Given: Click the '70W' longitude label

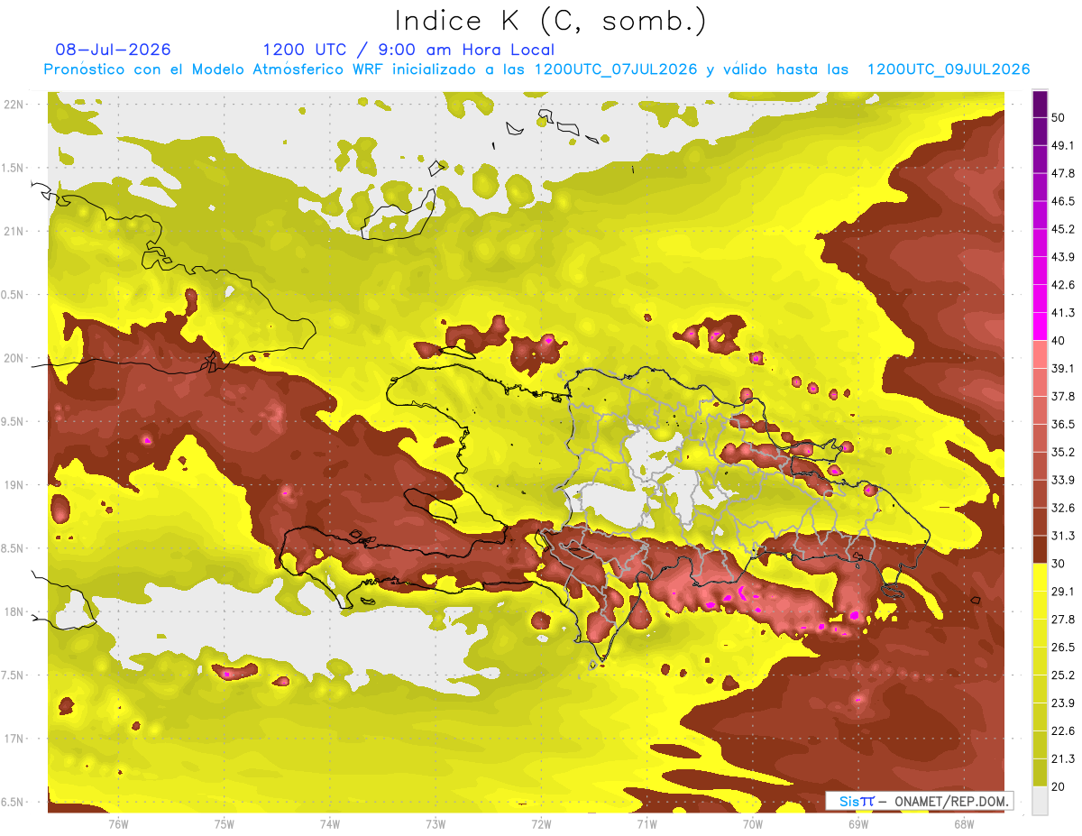Looking at the screenshot, I should [x=753, y=823].
